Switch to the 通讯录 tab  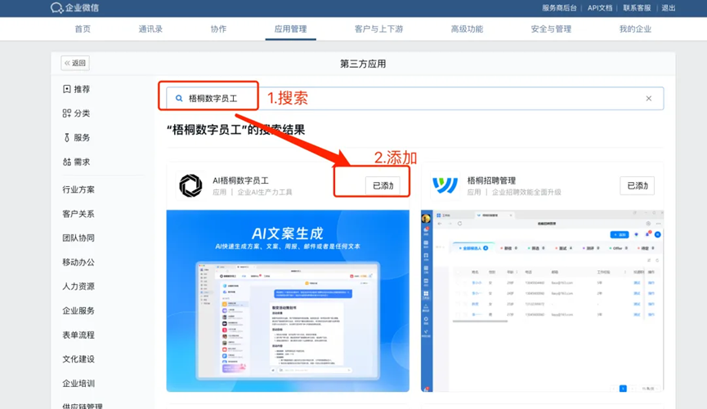150,29
